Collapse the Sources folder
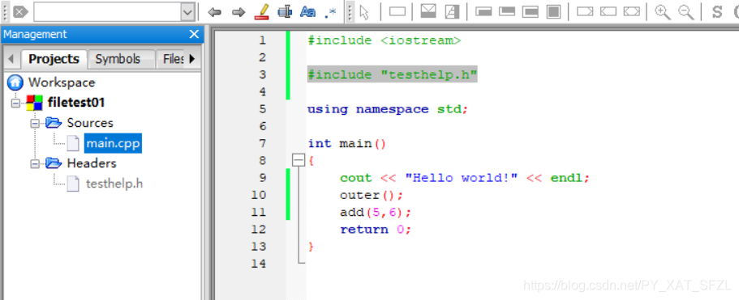739x300 pixels. click(x=34, y=123)
